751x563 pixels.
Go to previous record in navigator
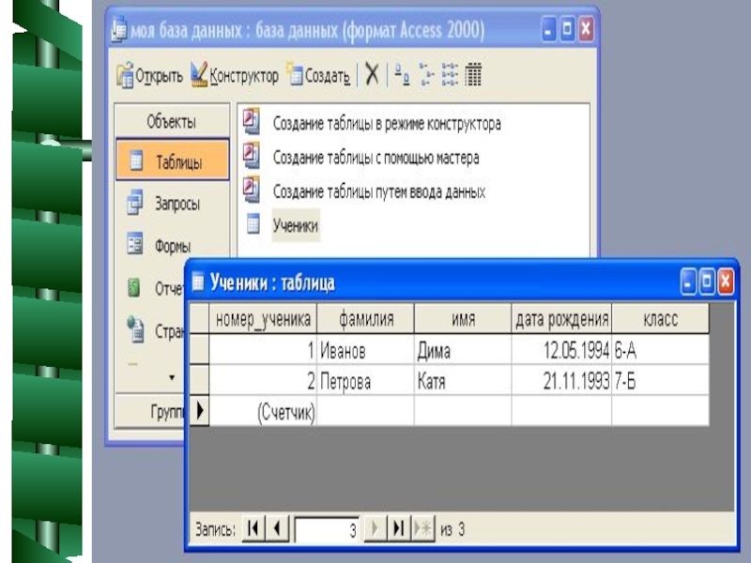tap(277, 529)
